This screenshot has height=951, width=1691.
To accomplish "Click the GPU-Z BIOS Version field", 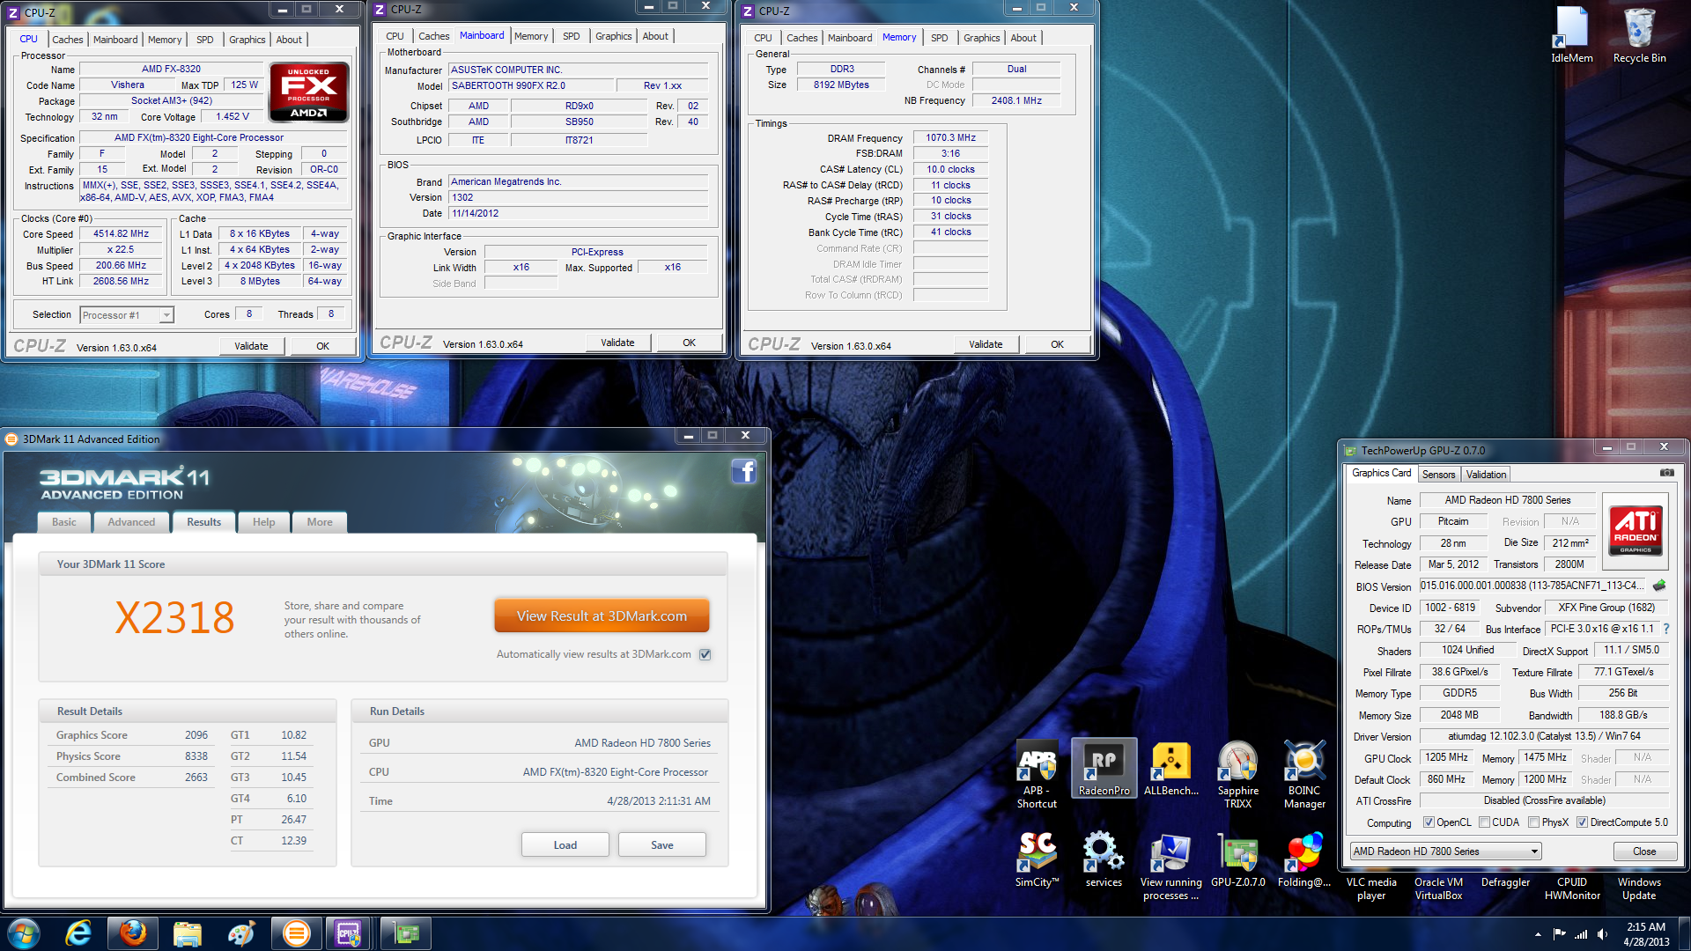I will [x=1533, y=586].
